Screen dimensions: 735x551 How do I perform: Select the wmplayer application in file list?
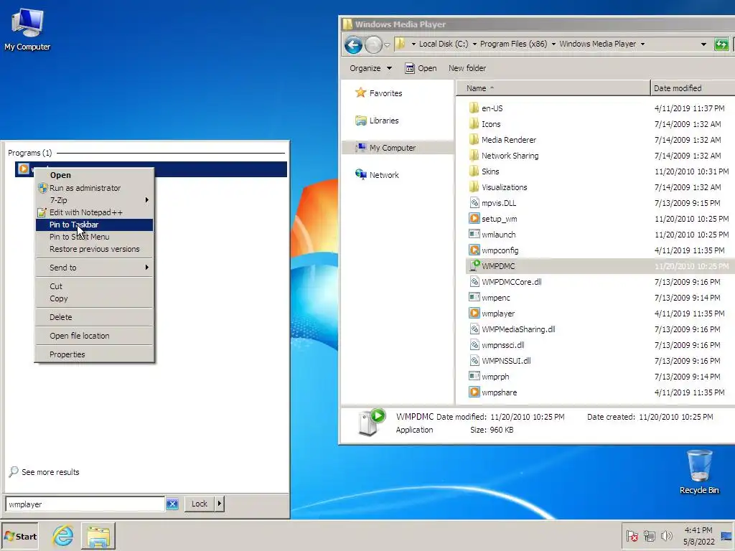click(498, 314)
